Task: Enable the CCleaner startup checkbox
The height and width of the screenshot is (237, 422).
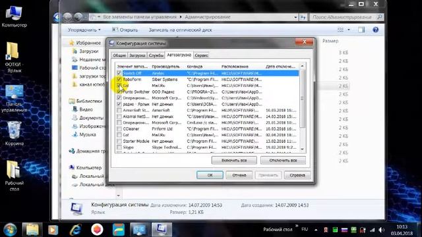Action: pos(119,129)
